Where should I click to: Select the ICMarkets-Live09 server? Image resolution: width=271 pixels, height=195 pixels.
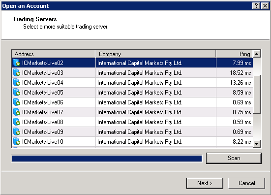pos(132,132)
